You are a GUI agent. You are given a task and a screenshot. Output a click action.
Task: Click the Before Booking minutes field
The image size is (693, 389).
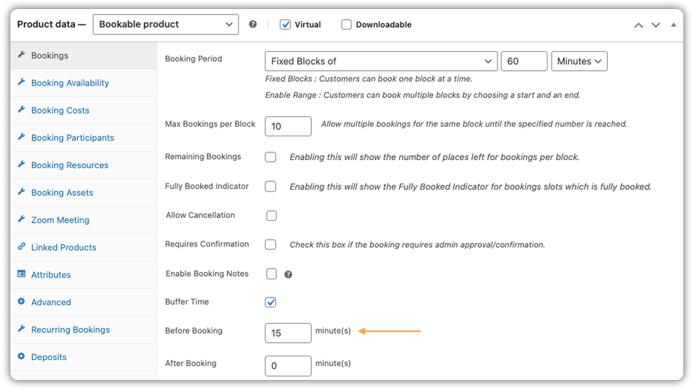pyautogui.click(x=288, y=333)
